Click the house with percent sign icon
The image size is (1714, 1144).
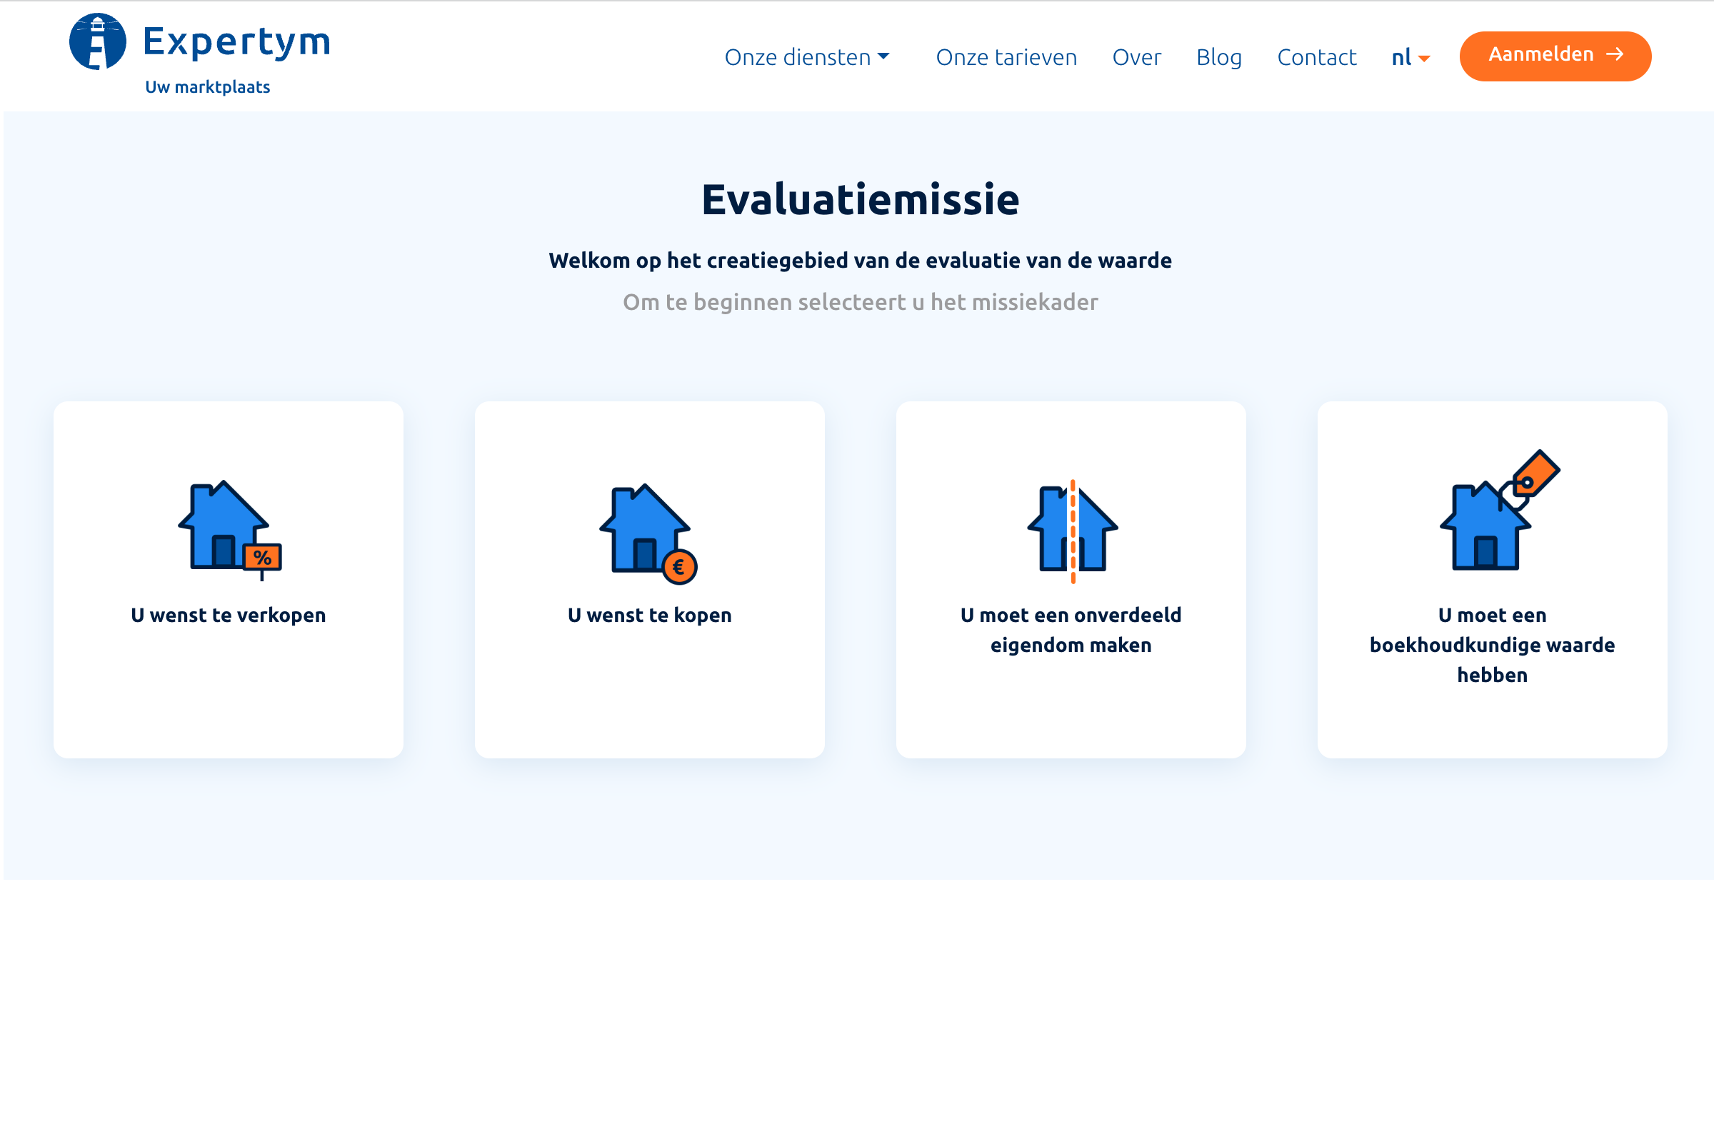tap(230, 531)
